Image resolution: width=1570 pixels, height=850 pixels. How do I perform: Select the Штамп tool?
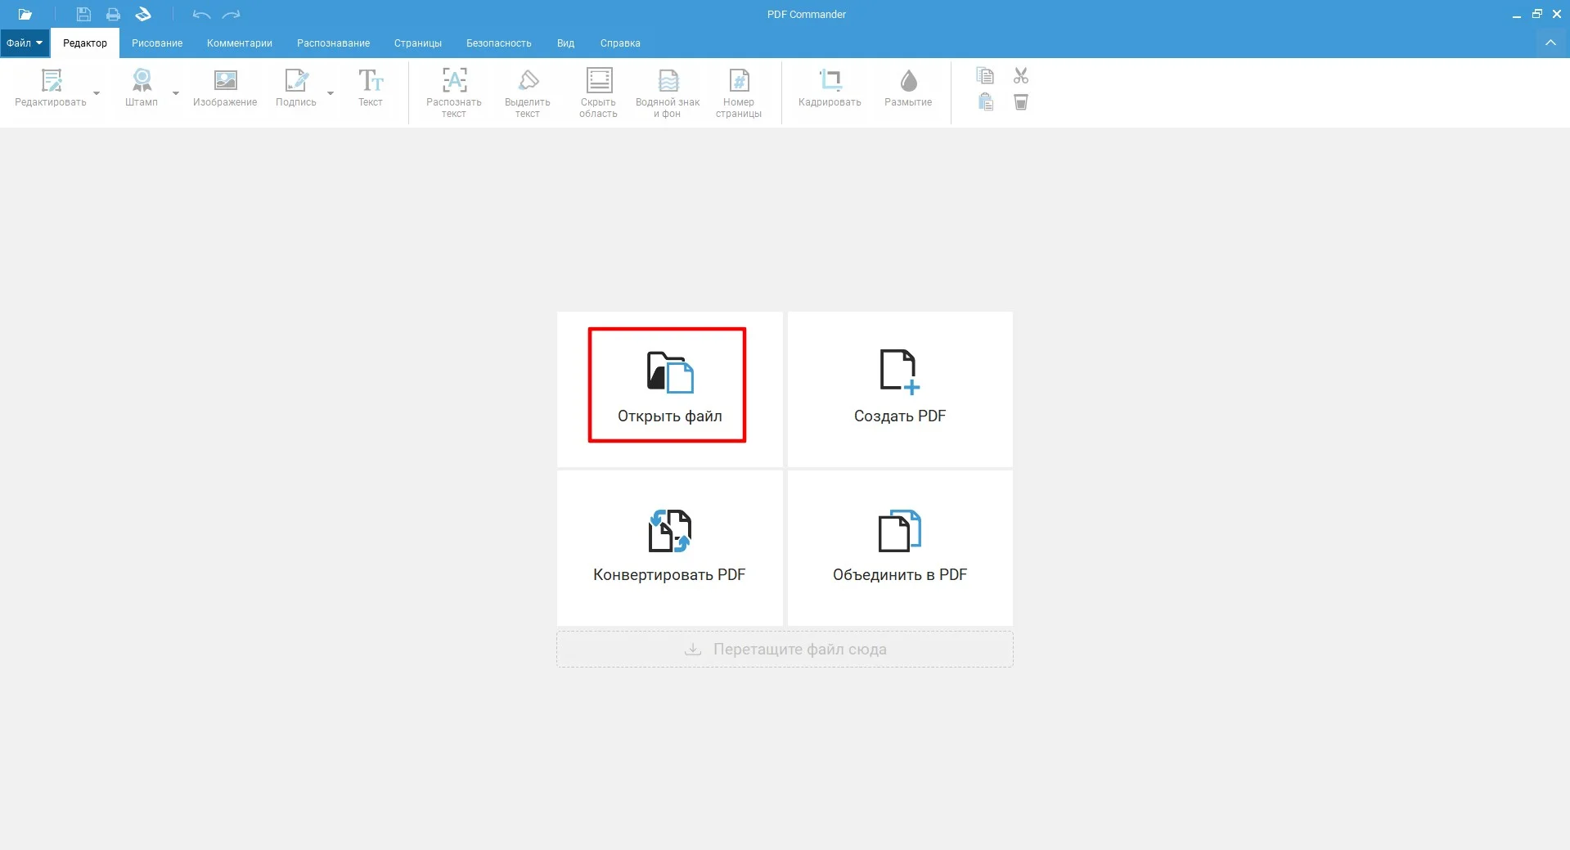(x=142, y=88)
